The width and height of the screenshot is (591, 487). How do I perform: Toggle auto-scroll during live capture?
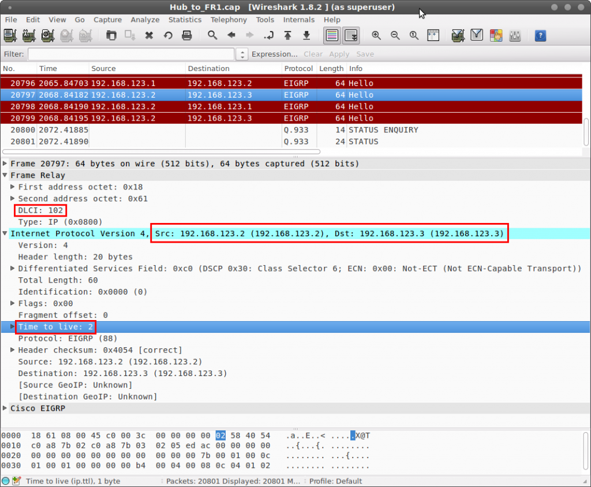tap(351, 36)
